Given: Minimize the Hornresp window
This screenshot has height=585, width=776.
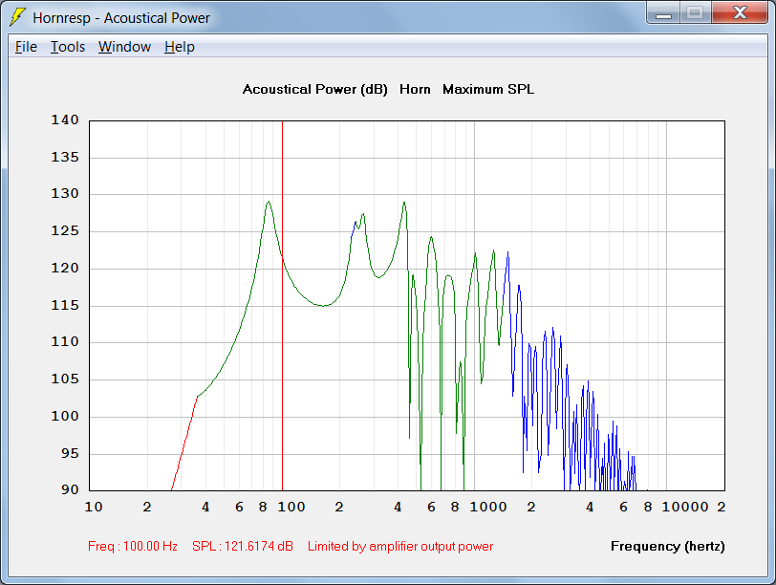Looking at the screenshot, I should tap(663, 12).
